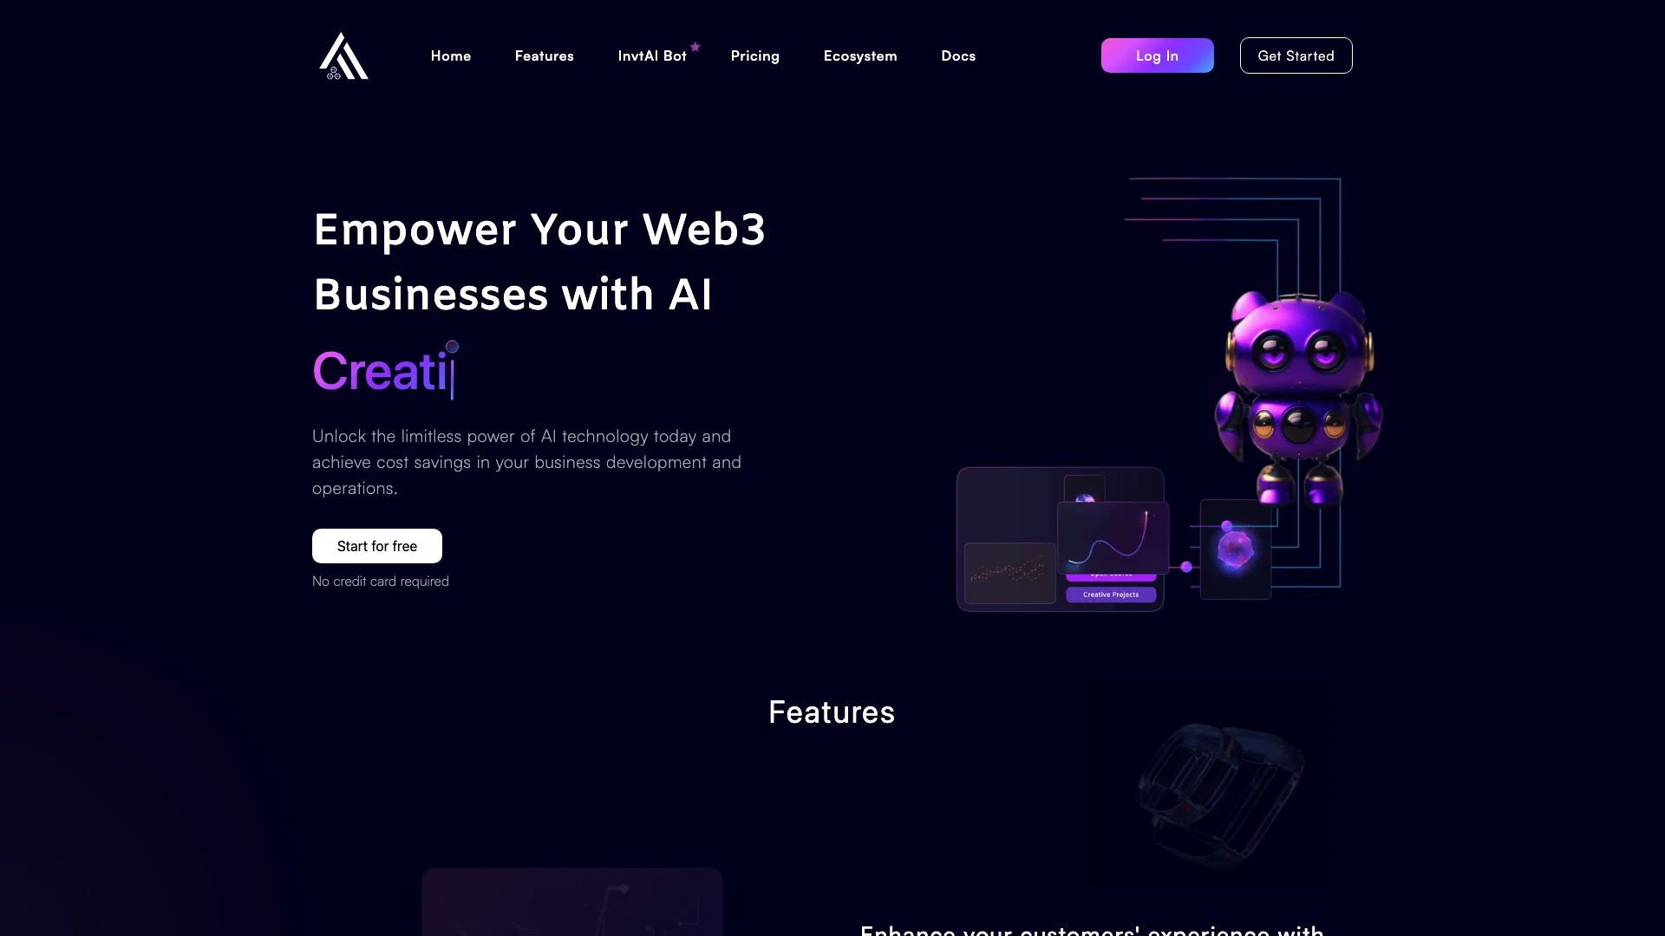Expand the Ecosystem navigation dropdown
The image size is (1665, 936).
(860, 55)
